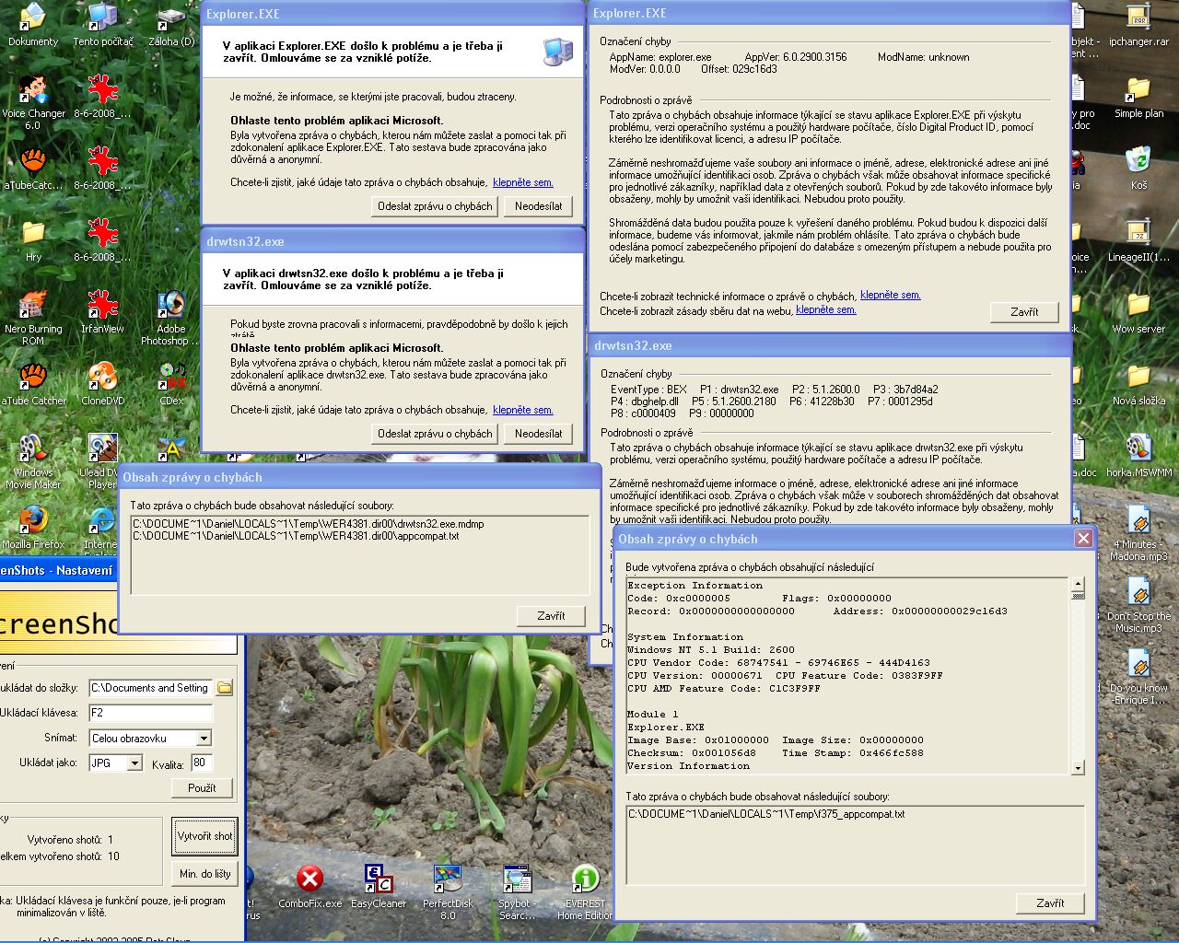Select the PerfectDisk 8.0 icon

[447, 892]
